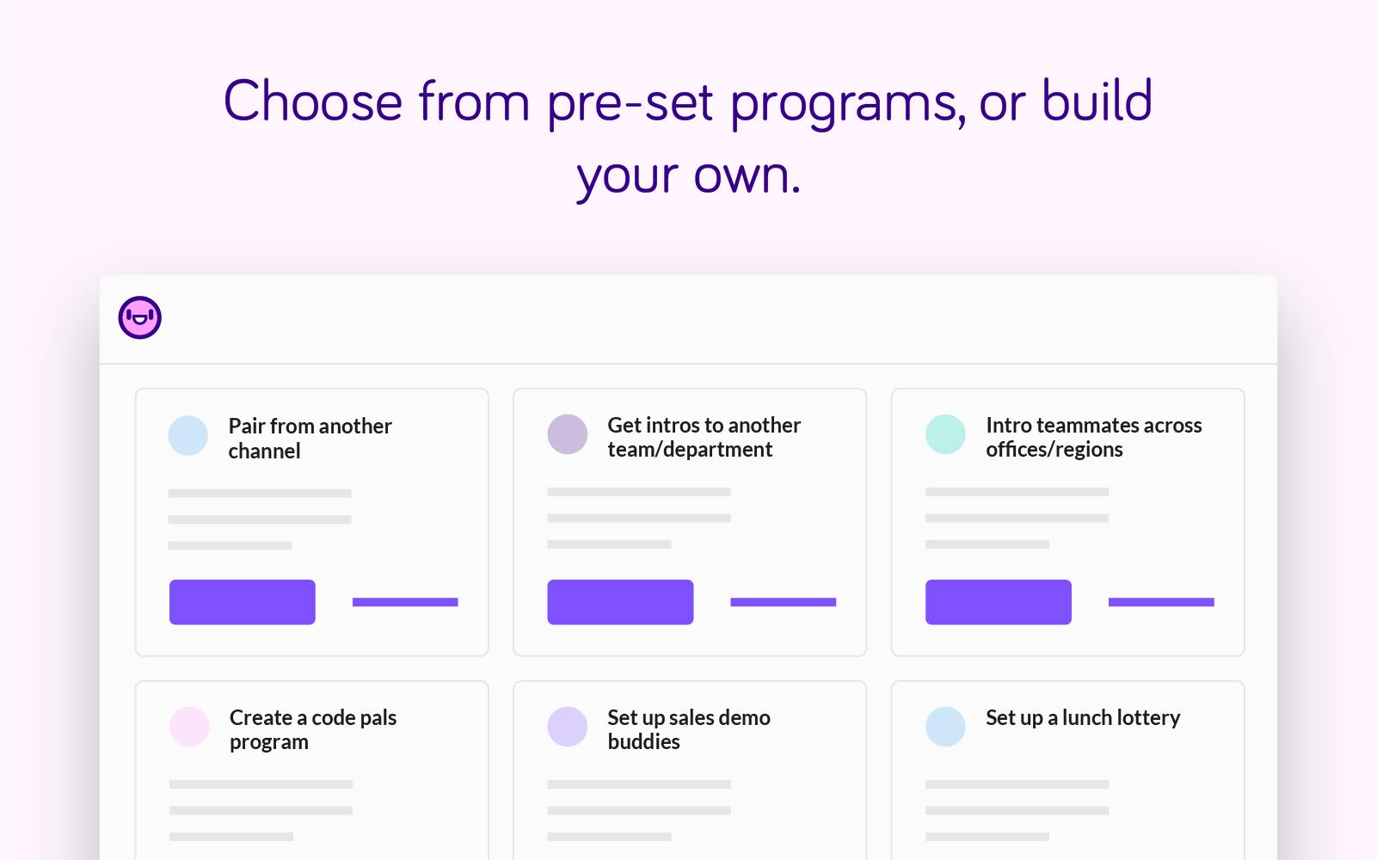
Task: Choose the Set up a lunch lottery title
Action: point(1083,717)
